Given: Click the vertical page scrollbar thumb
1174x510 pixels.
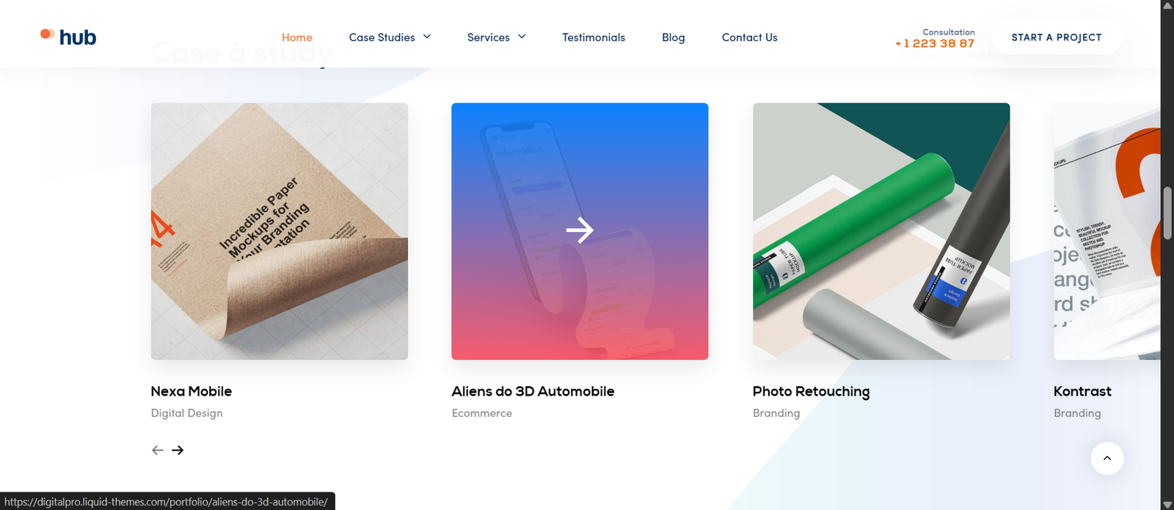Looking at the screenshot, I should [1167, 213].
